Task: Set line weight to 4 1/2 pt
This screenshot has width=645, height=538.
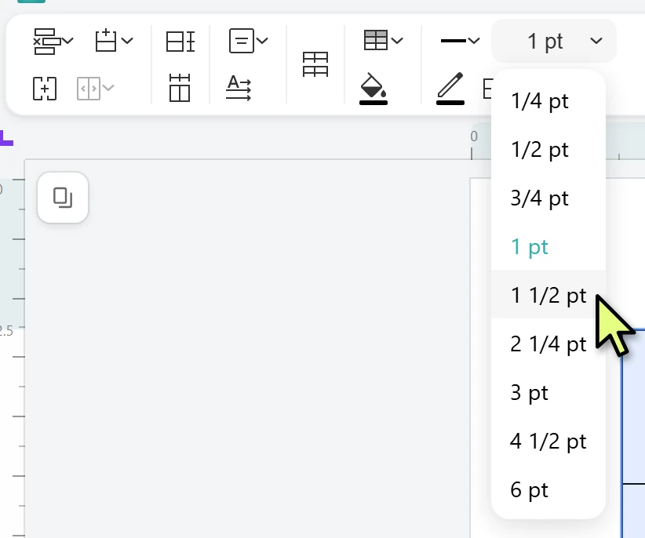Action: pos(548,441)
